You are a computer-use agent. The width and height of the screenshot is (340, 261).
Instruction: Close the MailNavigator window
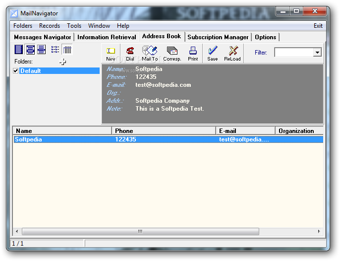tap(315, 11)
